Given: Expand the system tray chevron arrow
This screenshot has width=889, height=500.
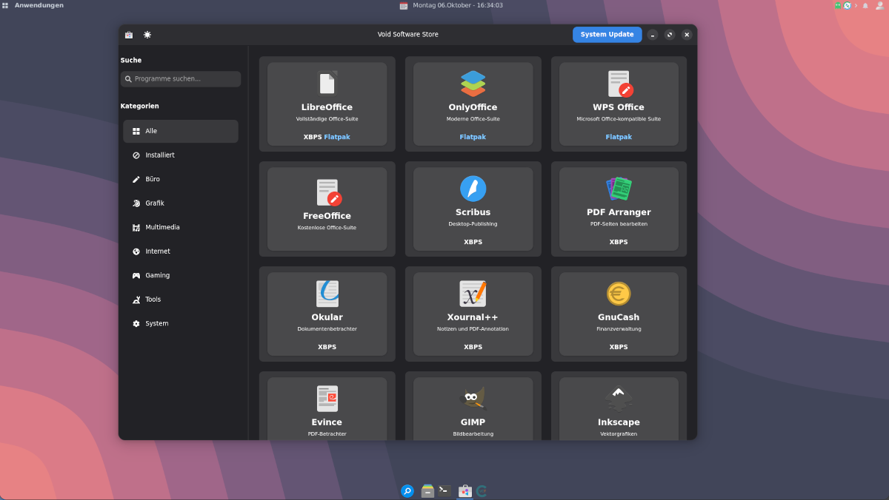Looking at the screenshot, I should pos(856,5).
